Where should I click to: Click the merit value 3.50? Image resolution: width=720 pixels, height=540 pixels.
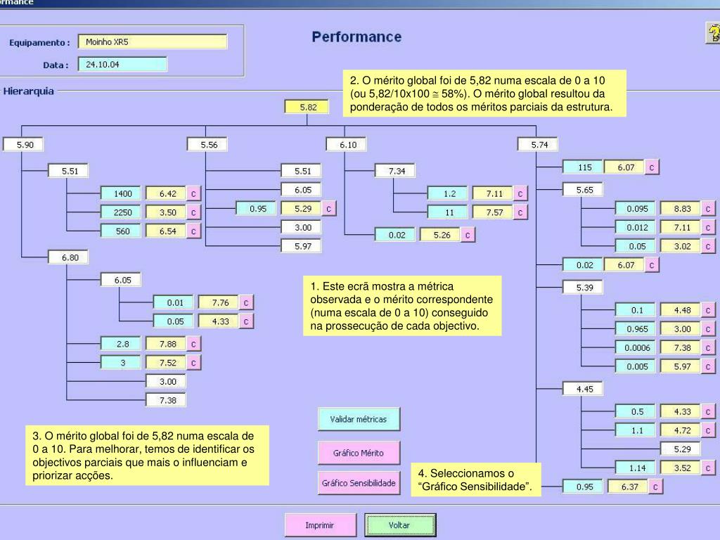pos(166,212)
